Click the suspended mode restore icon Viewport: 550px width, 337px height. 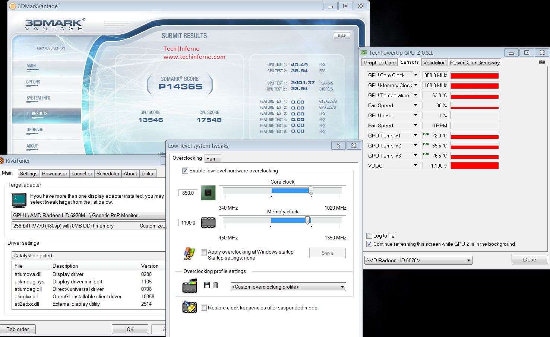(190, 306)
